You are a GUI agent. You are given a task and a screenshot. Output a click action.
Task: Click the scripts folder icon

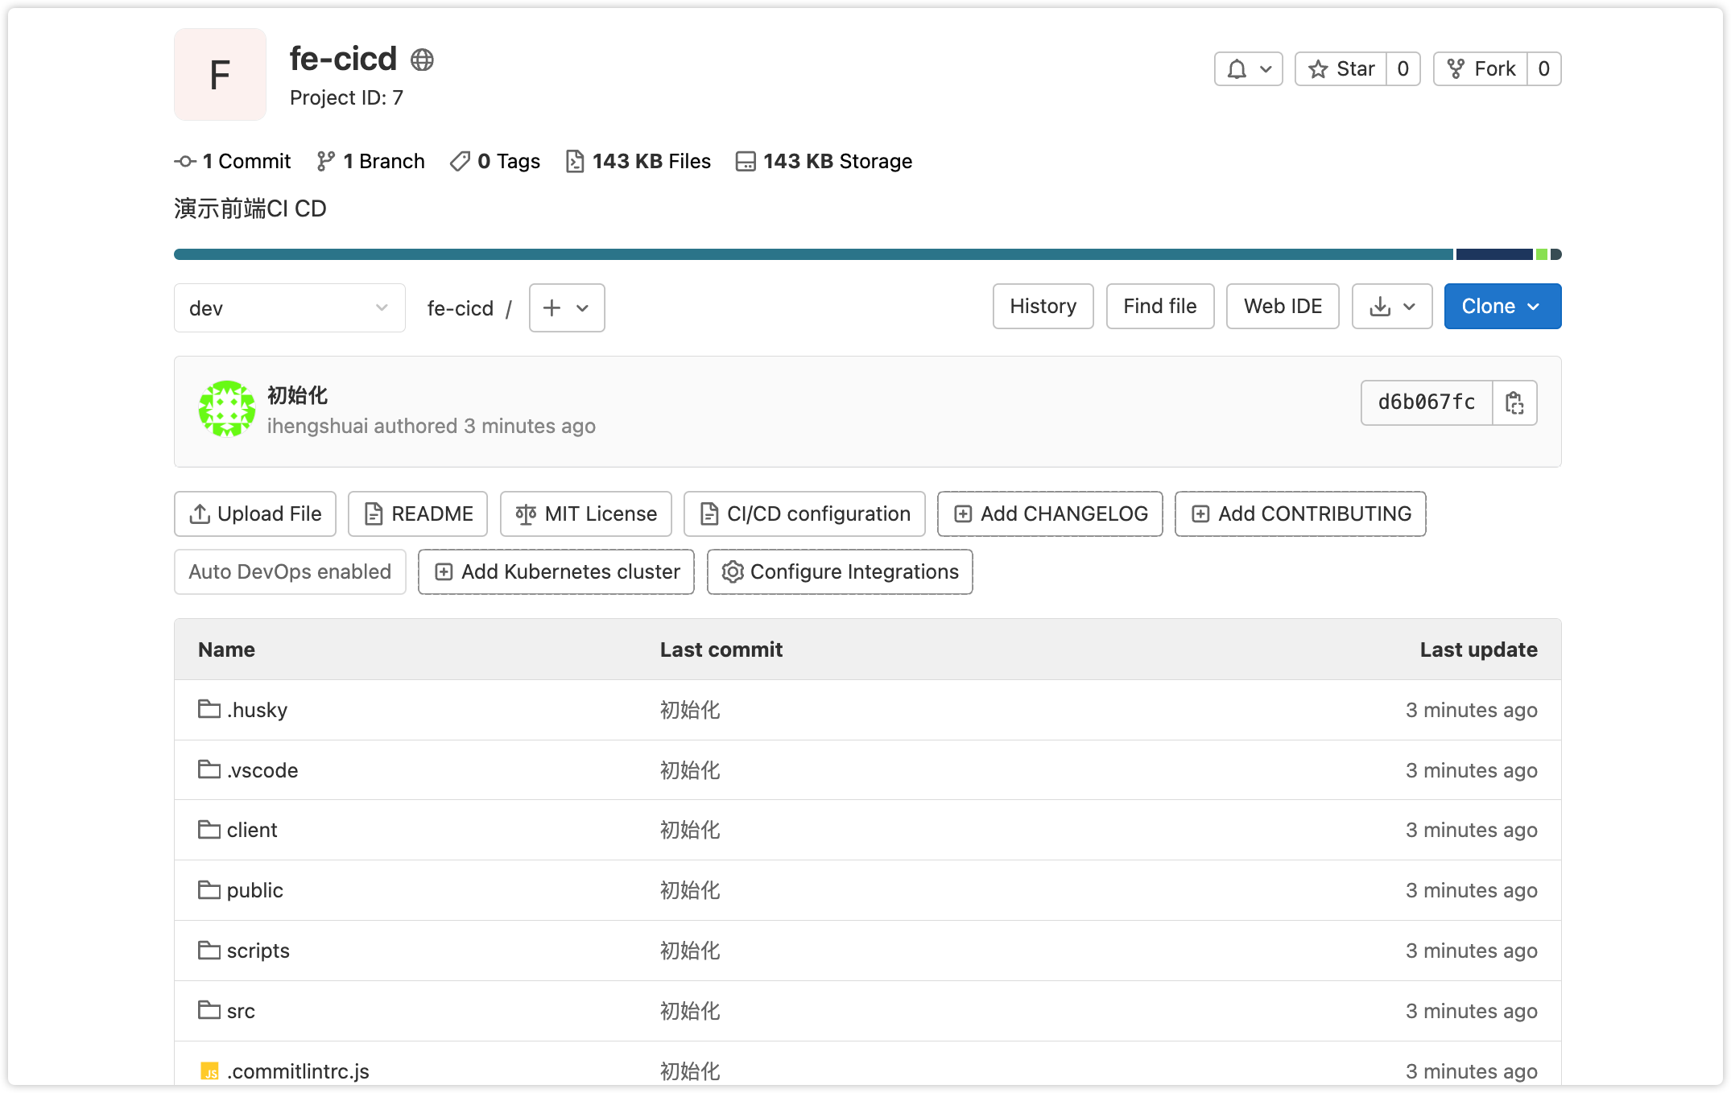pos(209,950)
